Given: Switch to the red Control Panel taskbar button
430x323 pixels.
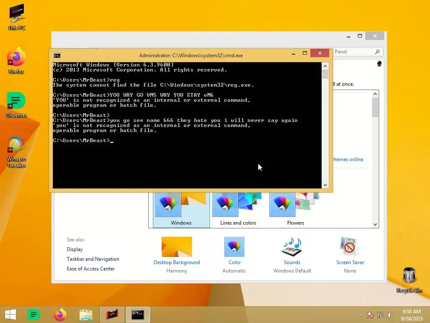Looking at the screenshot, I should 112,315.
